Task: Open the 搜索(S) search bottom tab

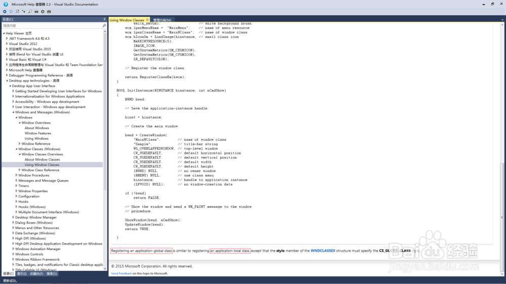Action: [52, 274]
